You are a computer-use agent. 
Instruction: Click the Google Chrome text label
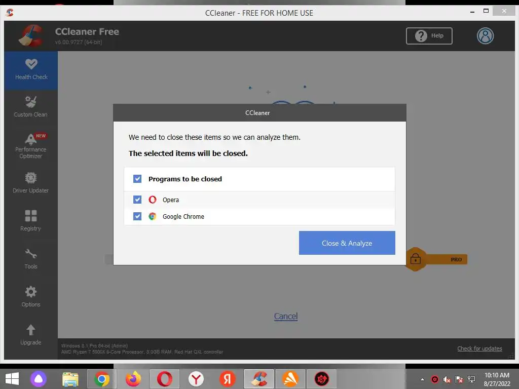point(183,216)
